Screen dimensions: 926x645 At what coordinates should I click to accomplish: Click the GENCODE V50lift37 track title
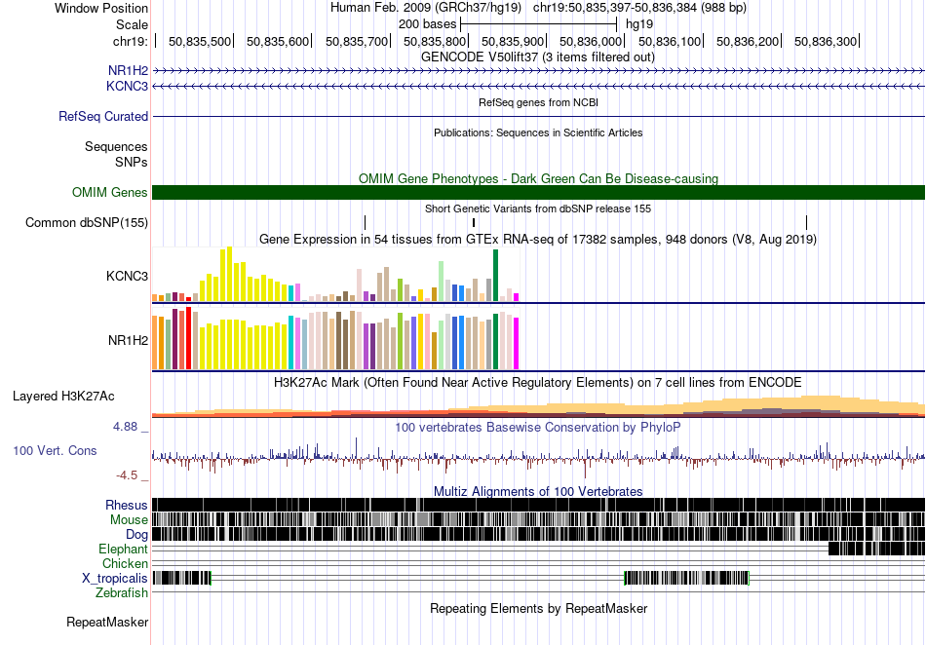(x=538, y=57)
